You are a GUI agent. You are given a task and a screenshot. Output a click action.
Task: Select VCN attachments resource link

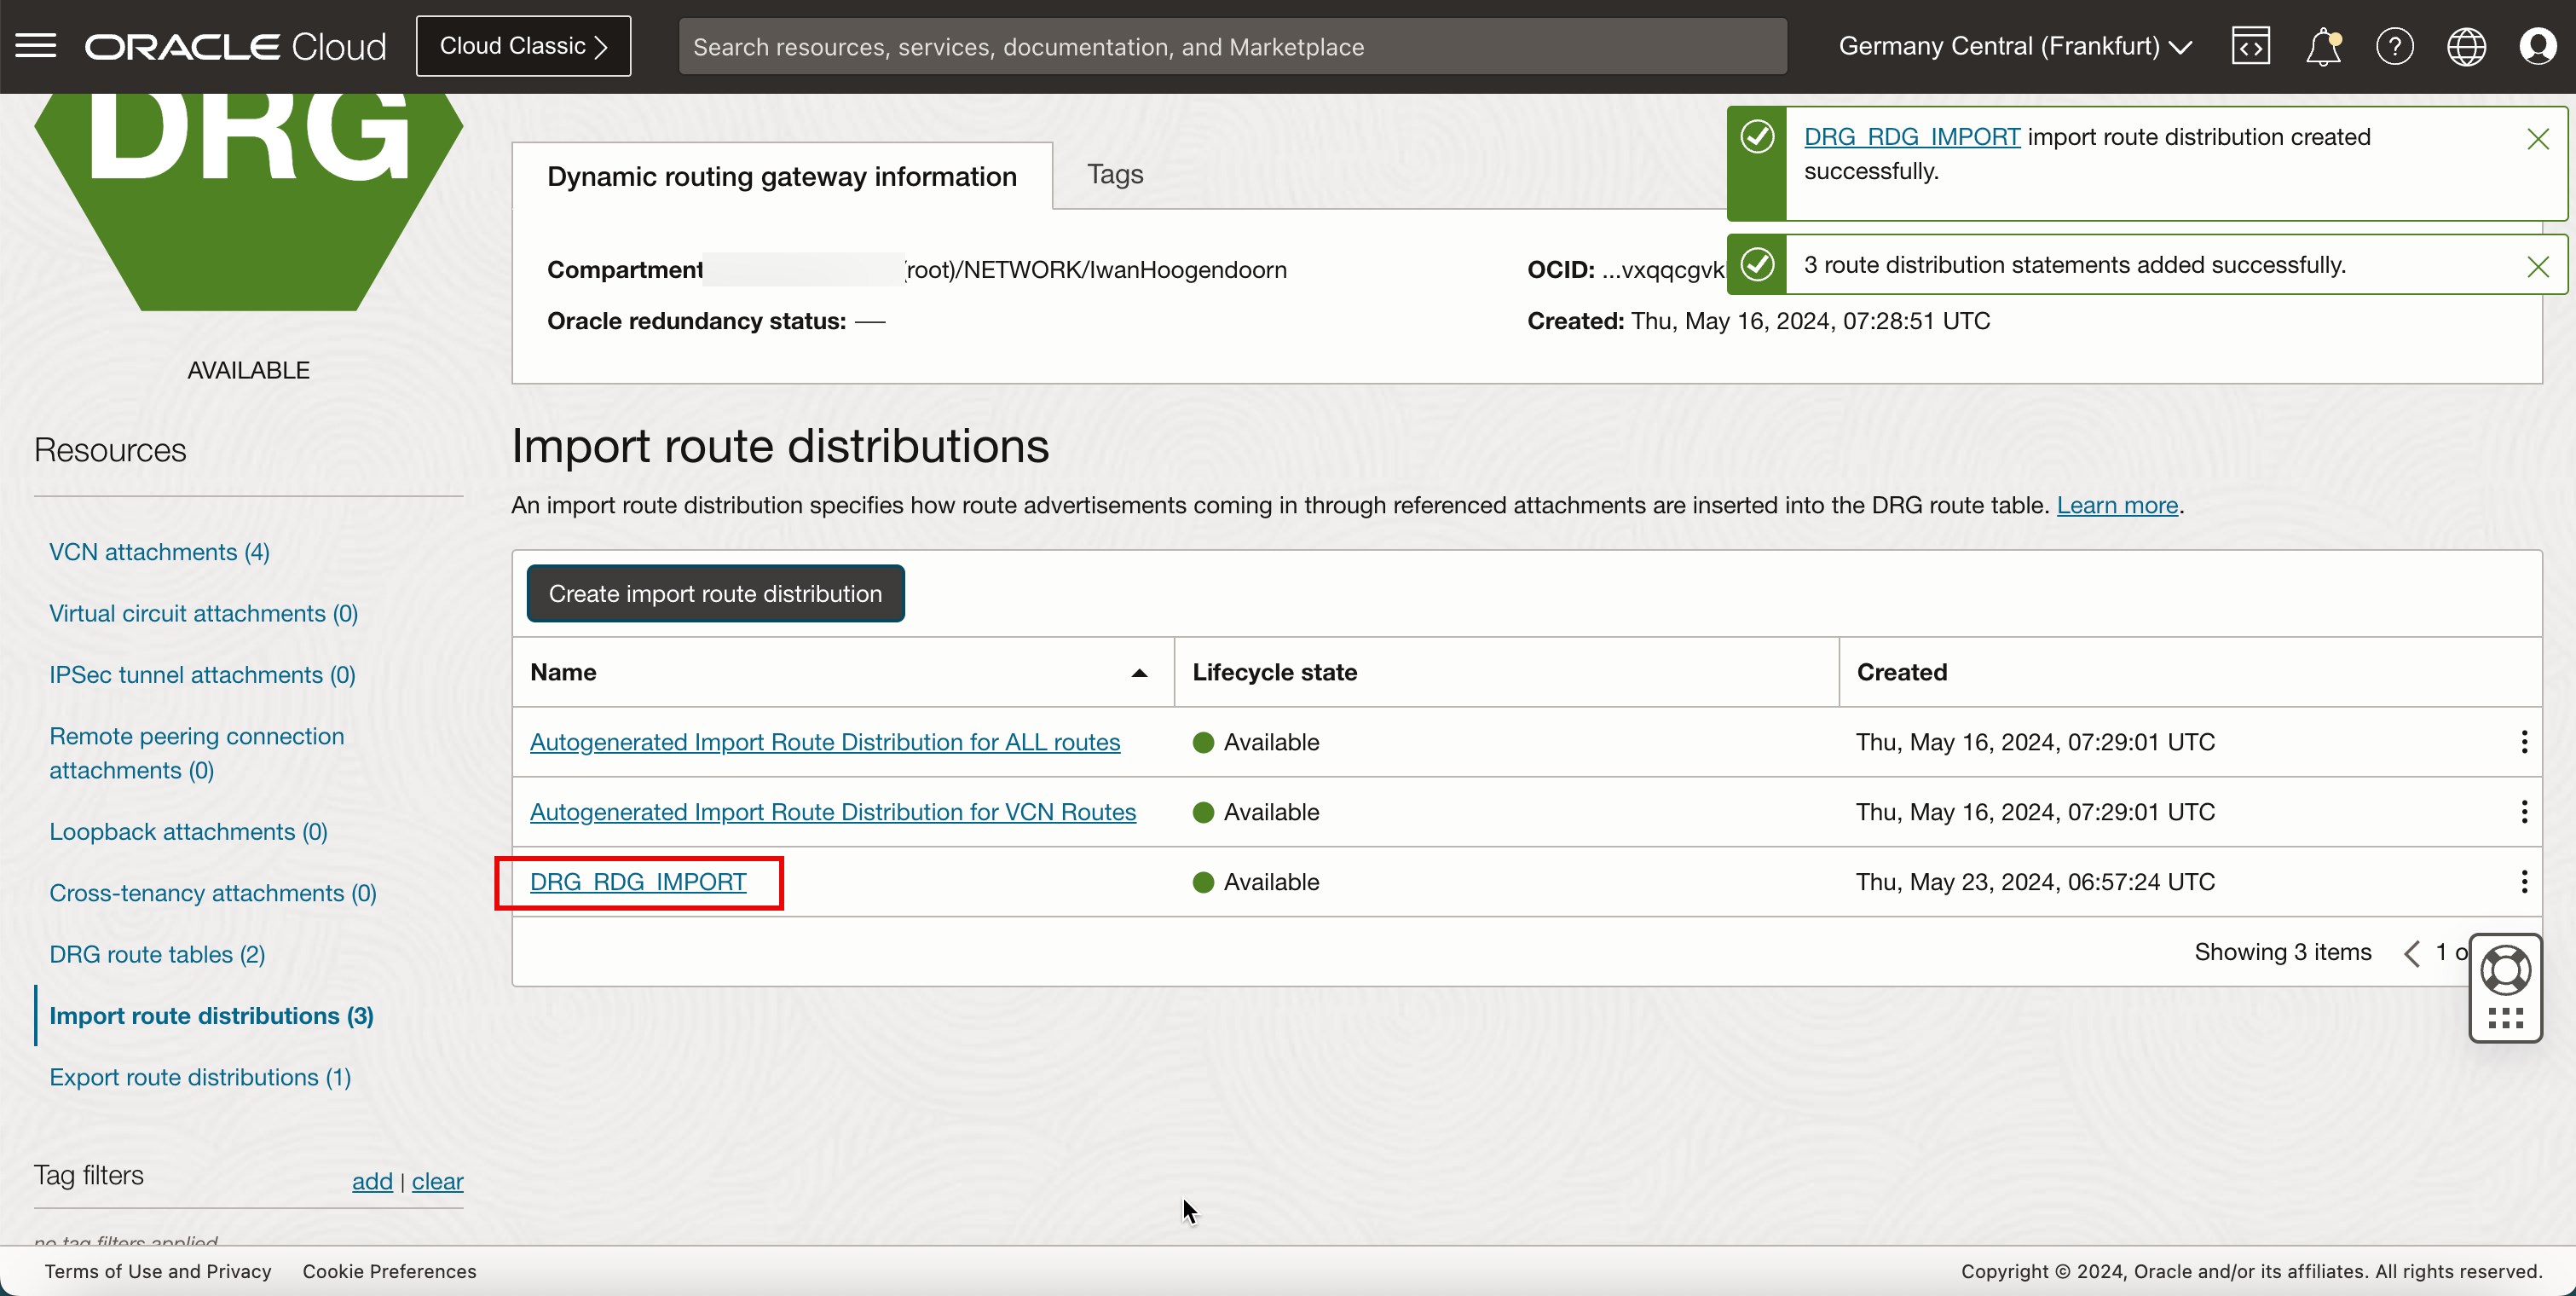tap(160, 551)
